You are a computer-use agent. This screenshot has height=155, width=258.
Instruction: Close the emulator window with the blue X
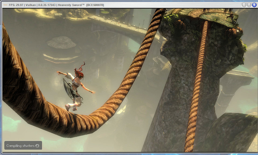[x=254, y=5]
